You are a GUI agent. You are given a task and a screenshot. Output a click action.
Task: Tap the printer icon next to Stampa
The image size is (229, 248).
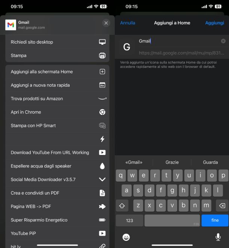coord(102,56)
